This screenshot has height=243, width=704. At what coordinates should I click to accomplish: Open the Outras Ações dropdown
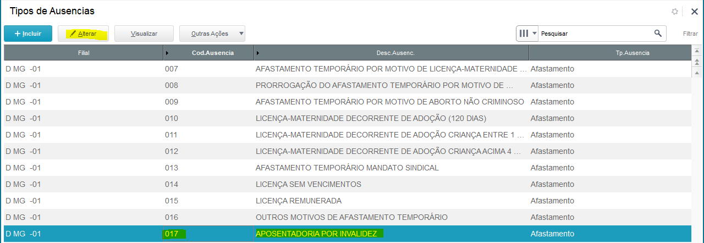point(212,34)
